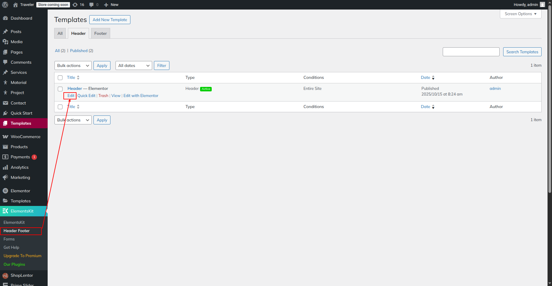
Task: Switch to the Footer tab
Action: click(100, 33)
